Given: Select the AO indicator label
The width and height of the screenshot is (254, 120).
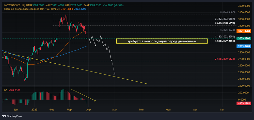Looking at the screenshot, I should [5, 90].
